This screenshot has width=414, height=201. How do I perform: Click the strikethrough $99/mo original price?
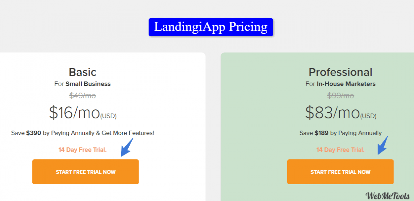(x=340, y=96)
